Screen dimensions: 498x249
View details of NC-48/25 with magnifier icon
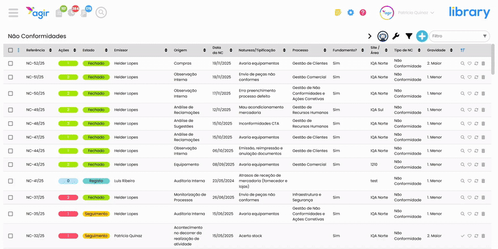coord(463,123)
